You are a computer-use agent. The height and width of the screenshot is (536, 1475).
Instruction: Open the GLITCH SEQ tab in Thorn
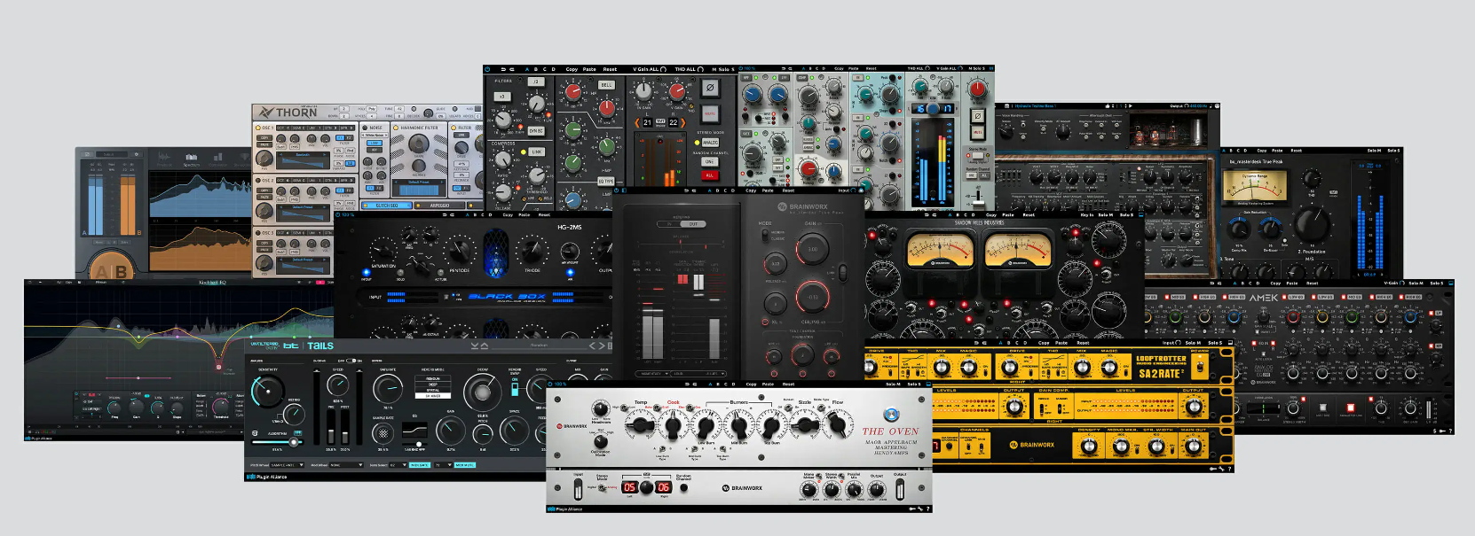(x=387, y=206)
